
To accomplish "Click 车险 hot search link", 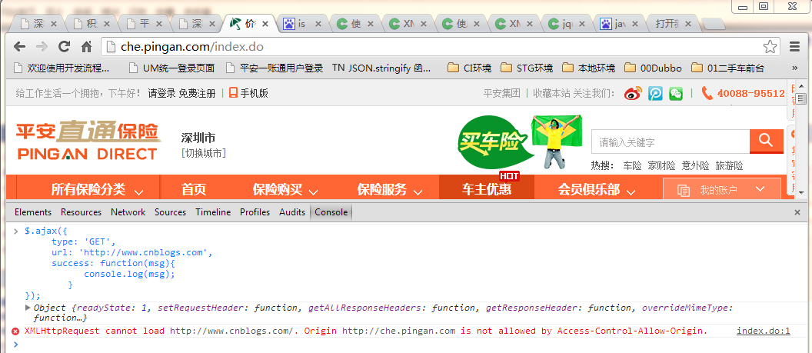I will tap(632, 166).
